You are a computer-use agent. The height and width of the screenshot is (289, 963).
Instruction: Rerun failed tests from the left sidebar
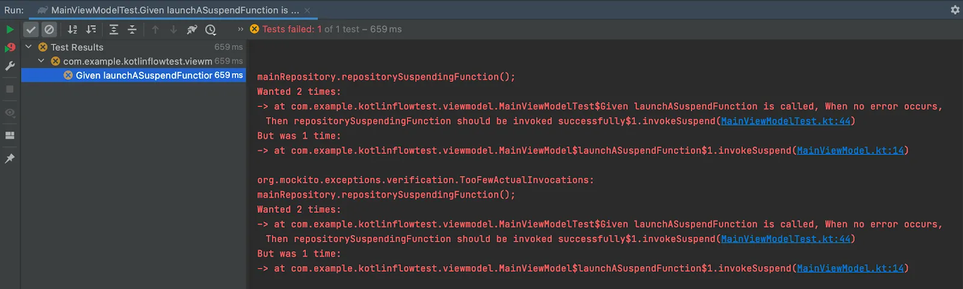10,47
